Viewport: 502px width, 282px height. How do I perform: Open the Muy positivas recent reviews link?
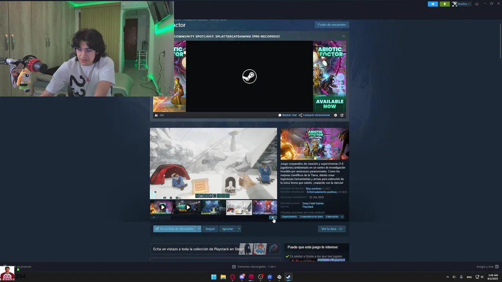pos(314,188)
